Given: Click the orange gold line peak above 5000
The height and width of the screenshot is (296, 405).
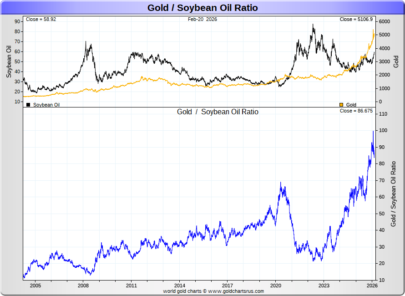Looking at the screenshot, I should [373, 30].
